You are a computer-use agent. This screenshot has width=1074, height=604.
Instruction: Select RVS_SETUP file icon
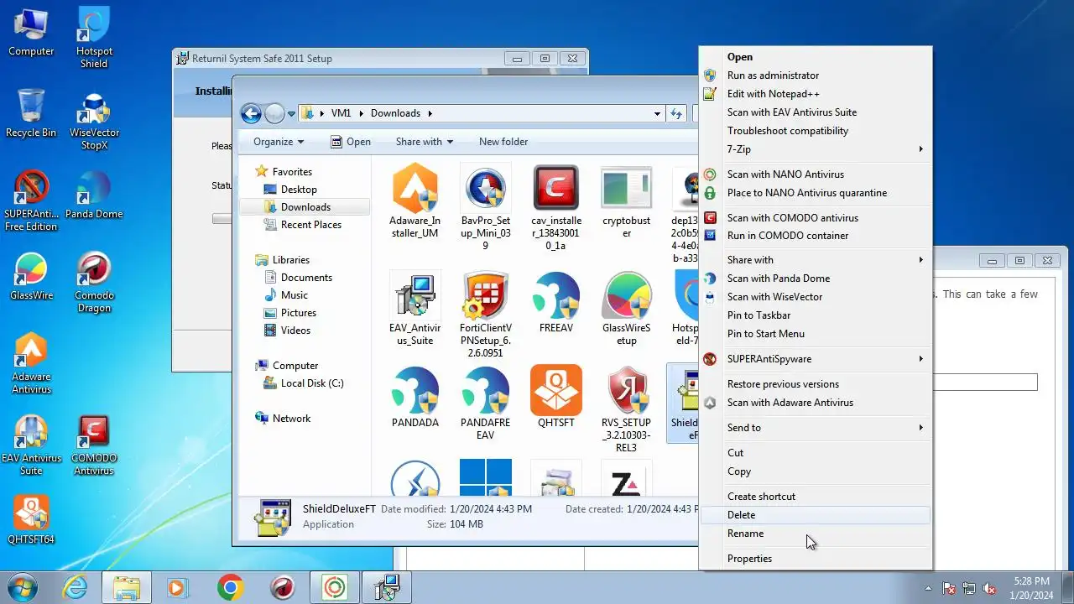point(626,409)
